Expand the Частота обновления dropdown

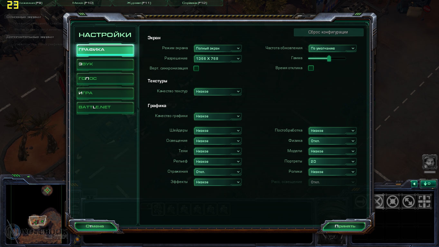click(x=332, y=48)
